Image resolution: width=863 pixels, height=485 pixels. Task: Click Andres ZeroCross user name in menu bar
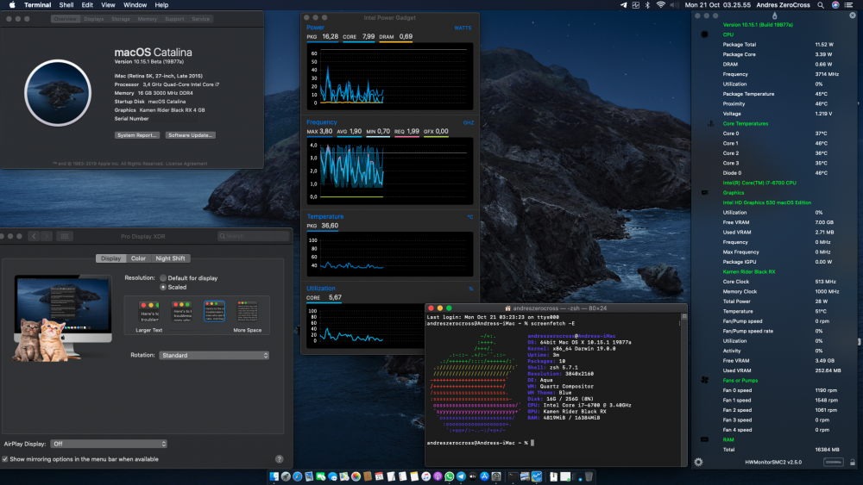[783, 5]
